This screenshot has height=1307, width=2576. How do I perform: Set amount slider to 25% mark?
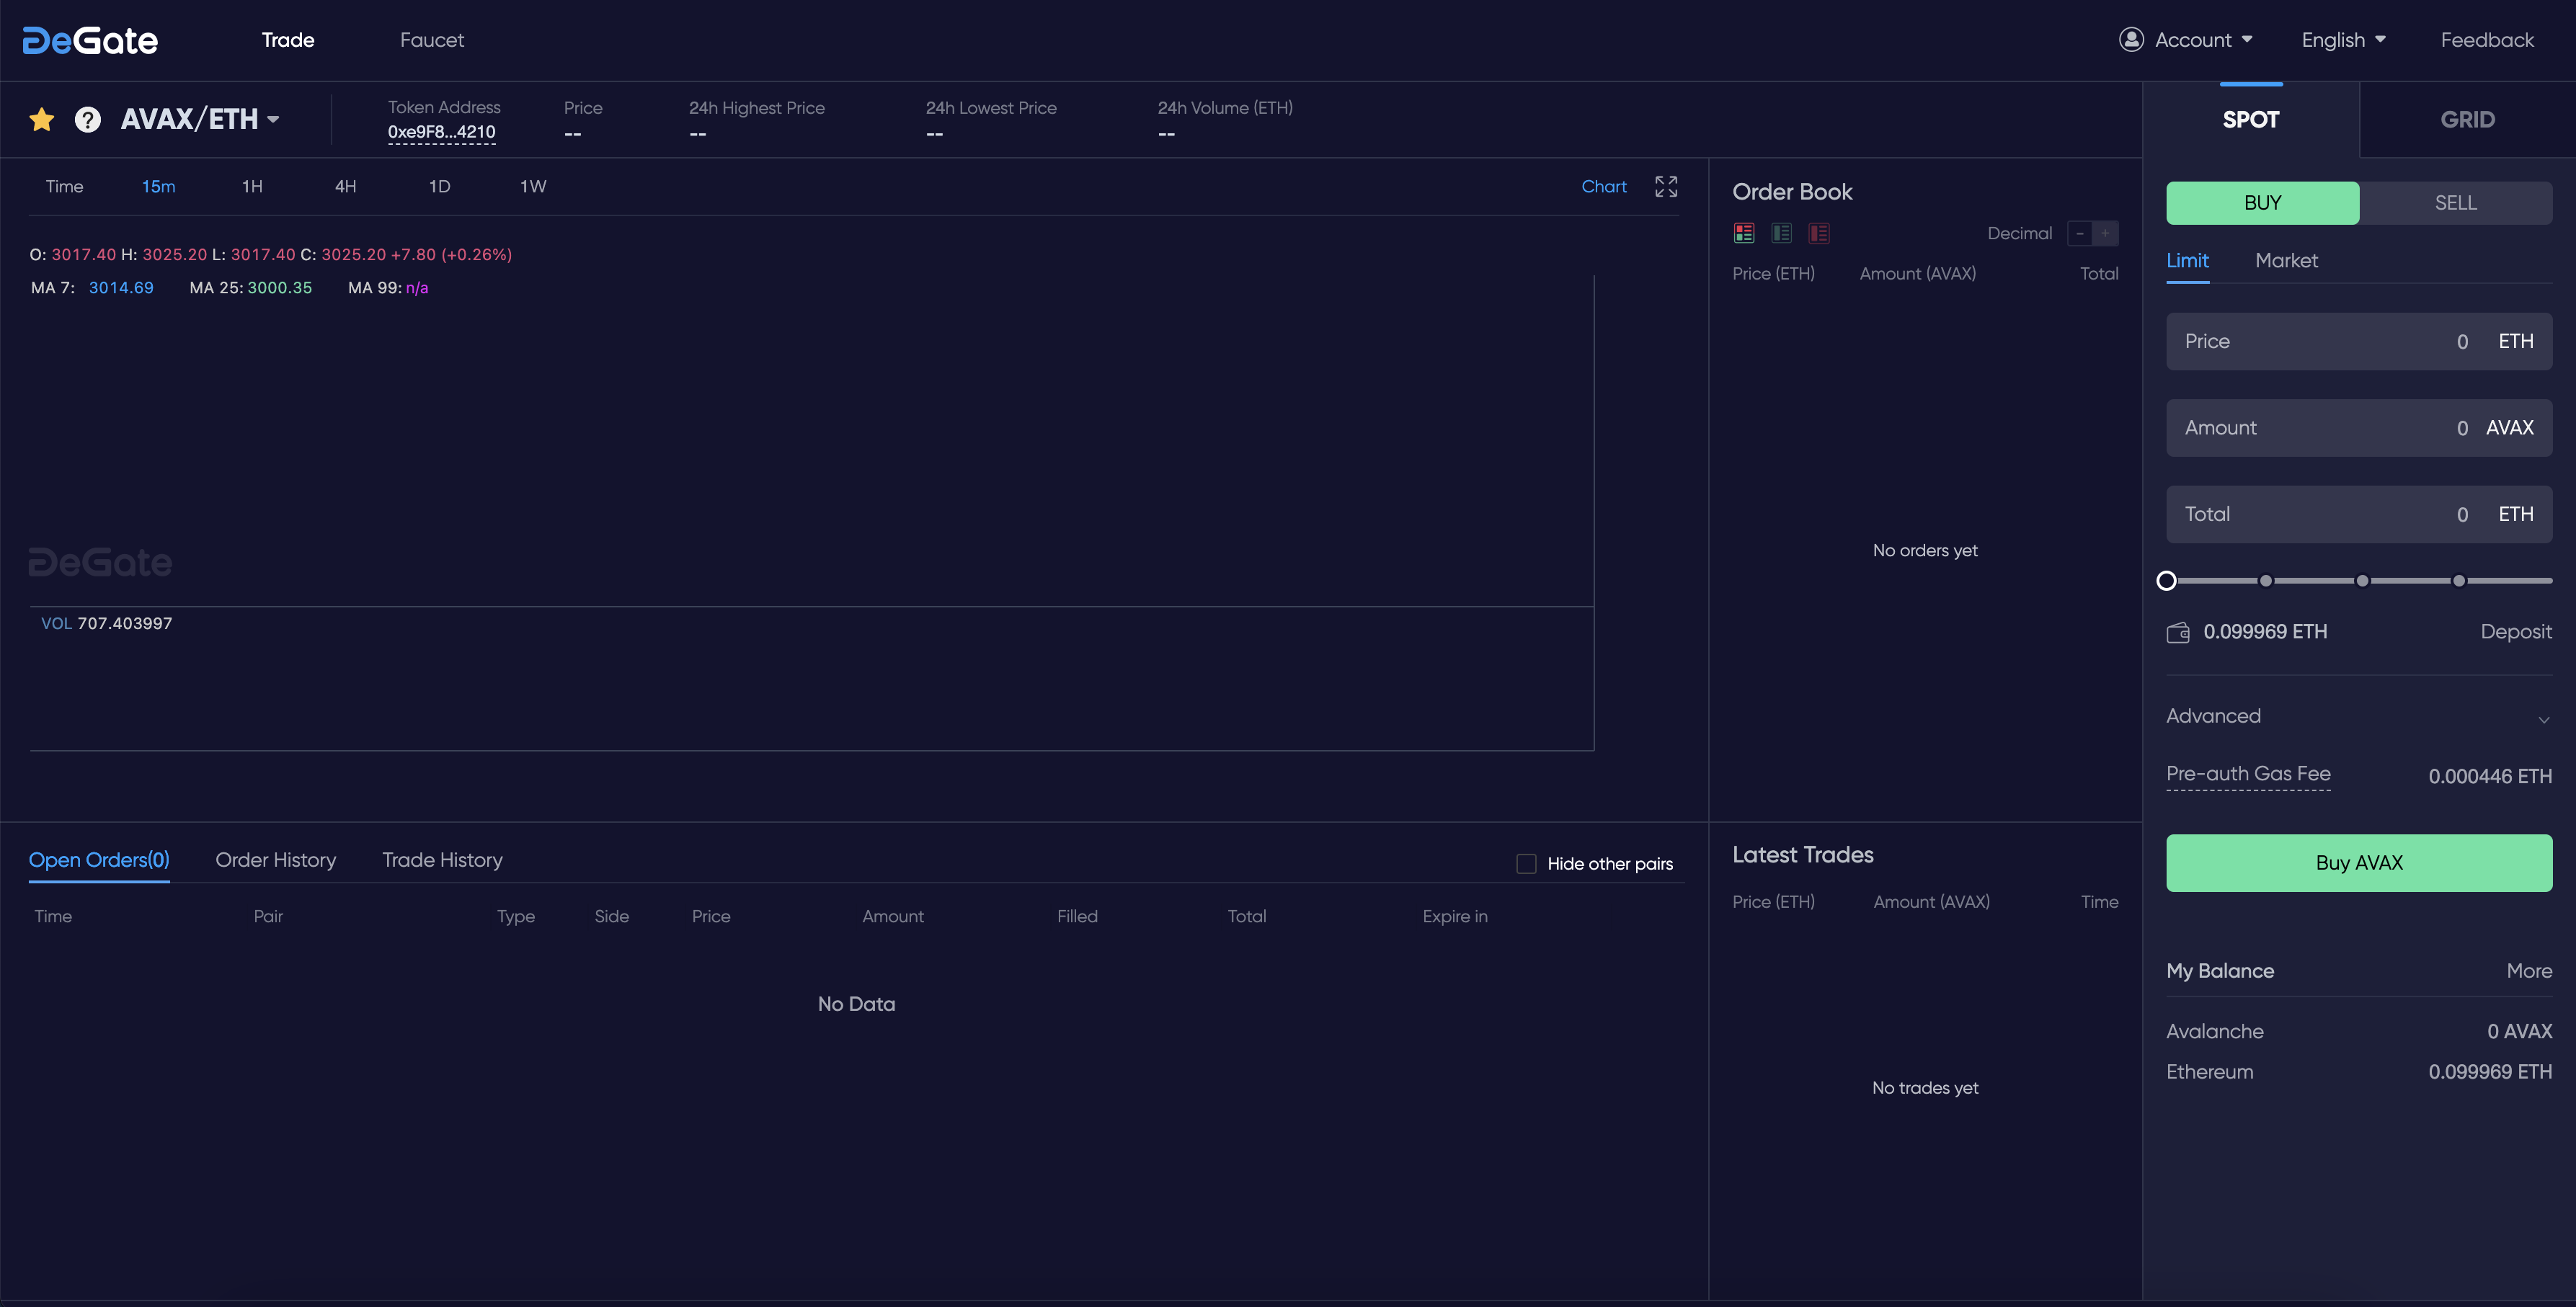tap(2265, 581)
